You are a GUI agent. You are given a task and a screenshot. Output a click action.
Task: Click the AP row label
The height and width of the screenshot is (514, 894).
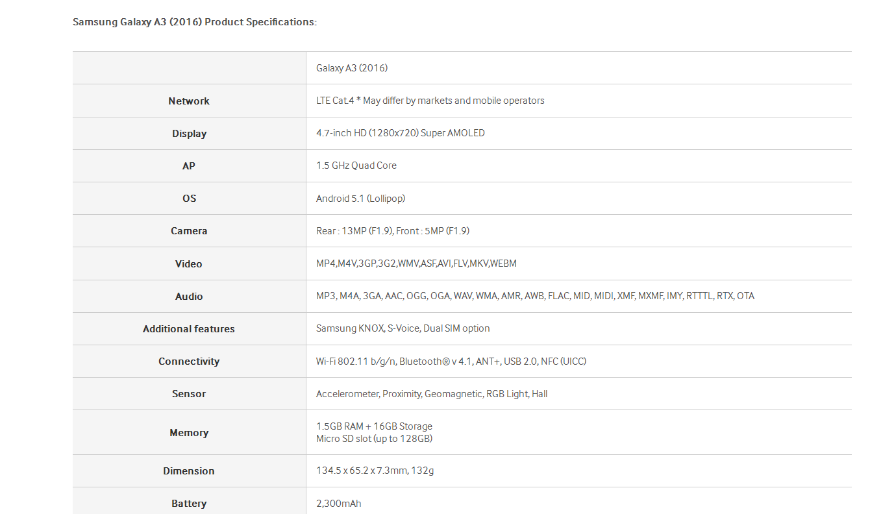click(x=189, y=166)
